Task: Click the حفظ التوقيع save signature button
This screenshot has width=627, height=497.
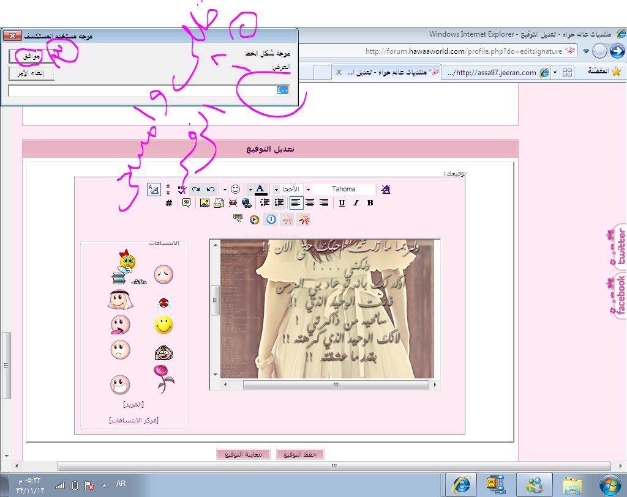Action: [x=300, y=454]
